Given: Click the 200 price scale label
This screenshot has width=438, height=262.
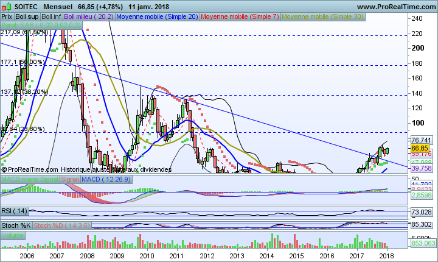Looking at the screenshot, I should [x=417, y=48].
